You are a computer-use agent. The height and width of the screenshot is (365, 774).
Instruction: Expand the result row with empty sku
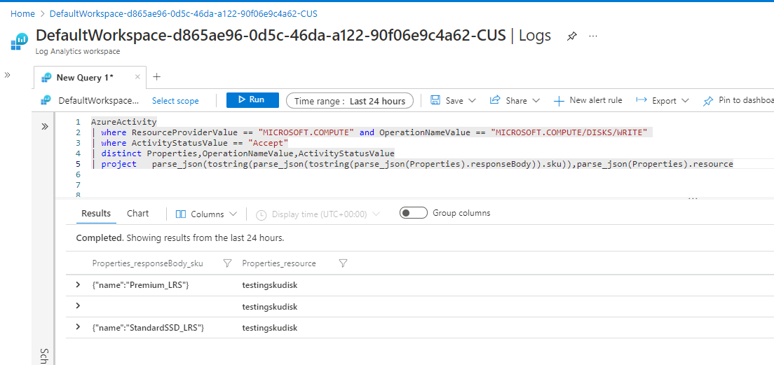(78, 306)
